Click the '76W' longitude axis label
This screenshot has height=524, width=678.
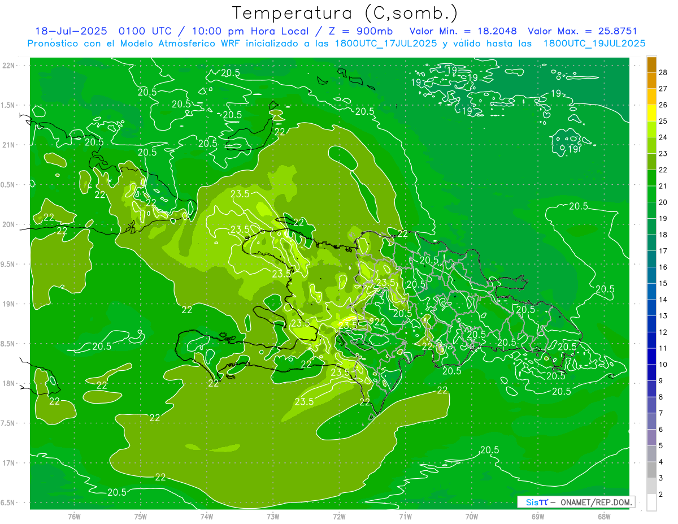pyautogui.click(x=74, y=516)
